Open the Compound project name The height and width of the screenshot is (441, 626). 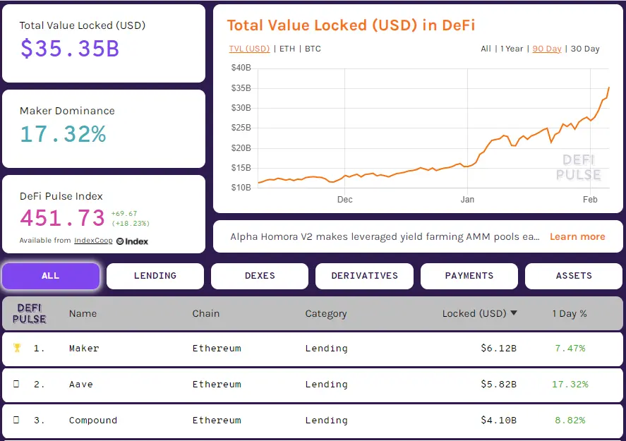(93, 421)
